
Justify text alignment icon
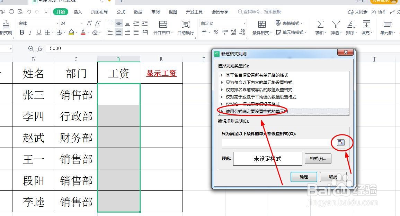136,32
